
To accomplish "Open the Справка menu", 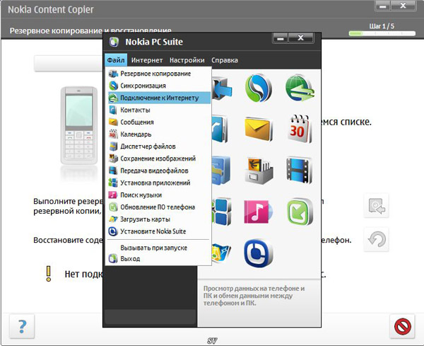I will coord(225,60).
